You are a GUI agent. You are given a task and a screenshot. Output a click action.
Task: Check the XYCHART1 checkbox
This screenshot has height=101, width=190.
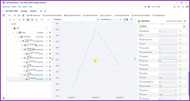tap(19, 37)
